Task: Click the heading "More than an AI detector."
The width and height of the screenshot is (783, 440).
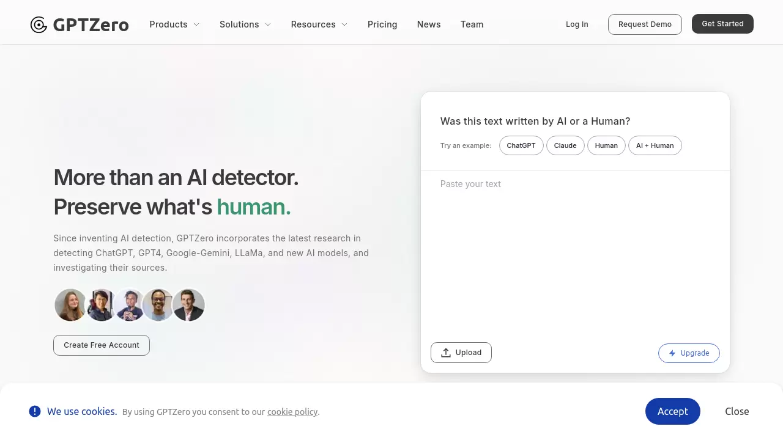Action: tap(176, 177)
